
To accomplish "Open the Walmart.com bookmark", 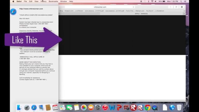I will (x=135, y=11).
